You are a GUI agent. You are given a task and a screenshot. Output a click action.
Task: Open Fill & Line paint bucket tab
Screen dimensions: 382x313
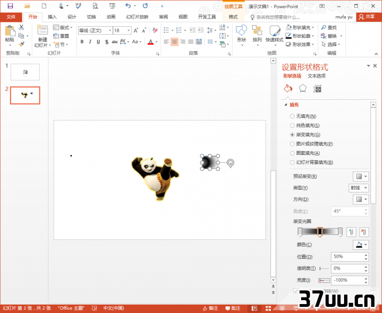click(288, 88)
